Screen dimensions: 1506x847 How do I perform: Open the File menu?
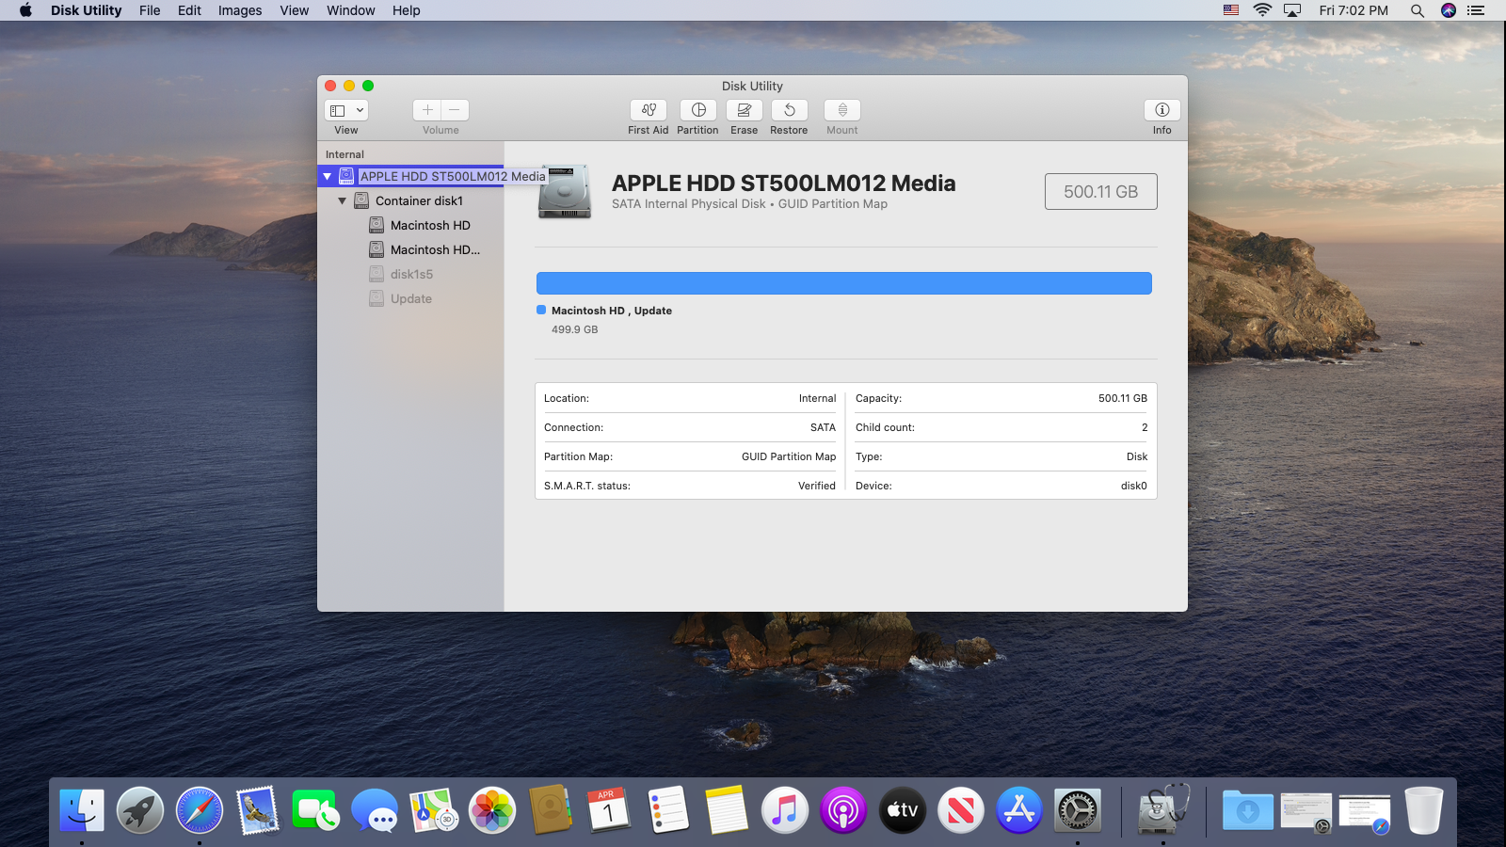click(x=150, y=10)
